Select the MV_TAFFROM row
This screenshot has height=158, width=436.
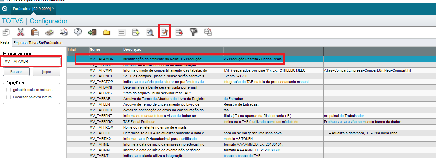(251, 127)
